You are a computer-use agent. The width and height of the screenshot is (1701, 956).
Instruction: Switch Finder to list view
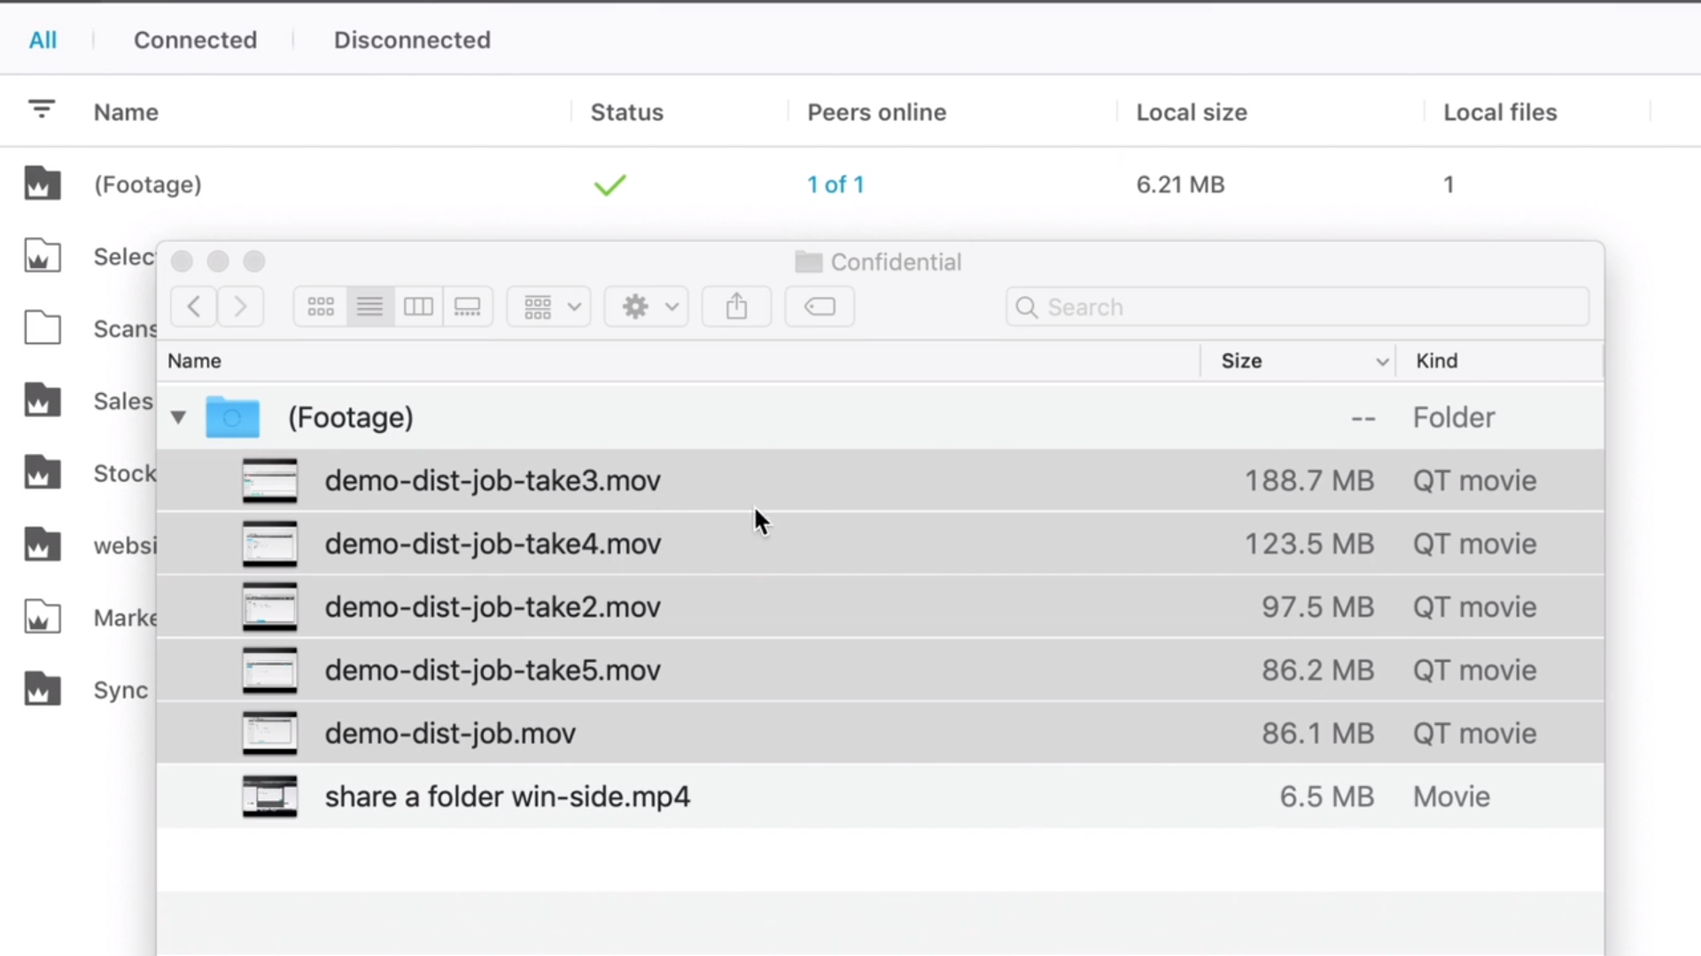(x=369, y=307)
